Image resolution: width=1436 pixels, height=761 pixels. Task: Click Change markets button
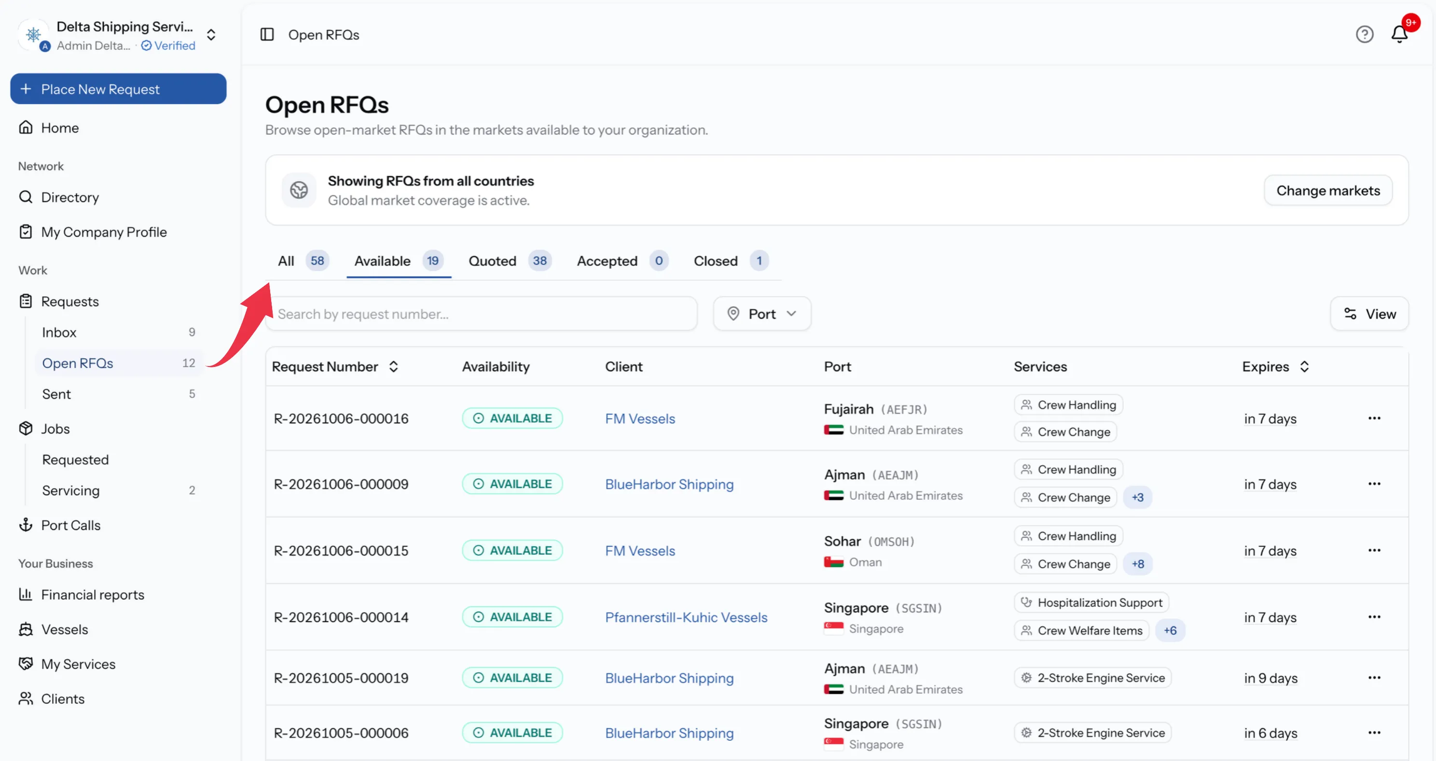point(1328,190)
